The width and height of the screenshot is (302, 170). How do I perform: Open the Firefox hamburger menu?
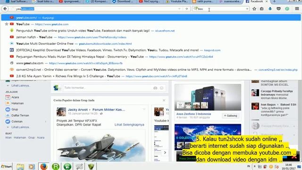(297, 8)
